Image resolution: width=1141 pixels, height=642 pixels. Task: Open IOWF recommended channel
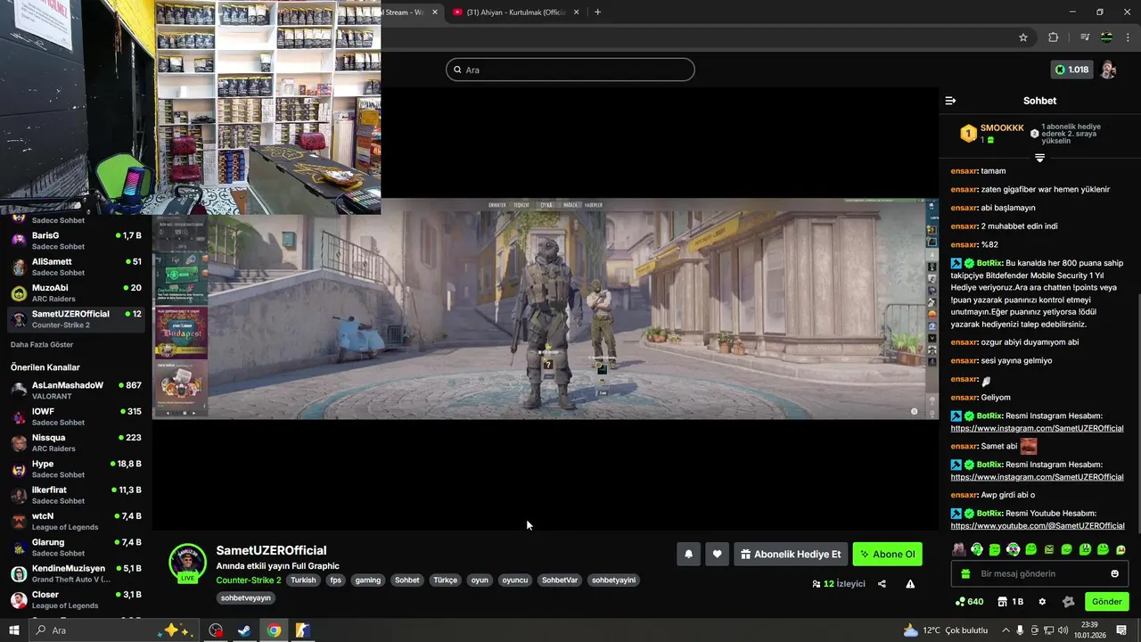76,416
